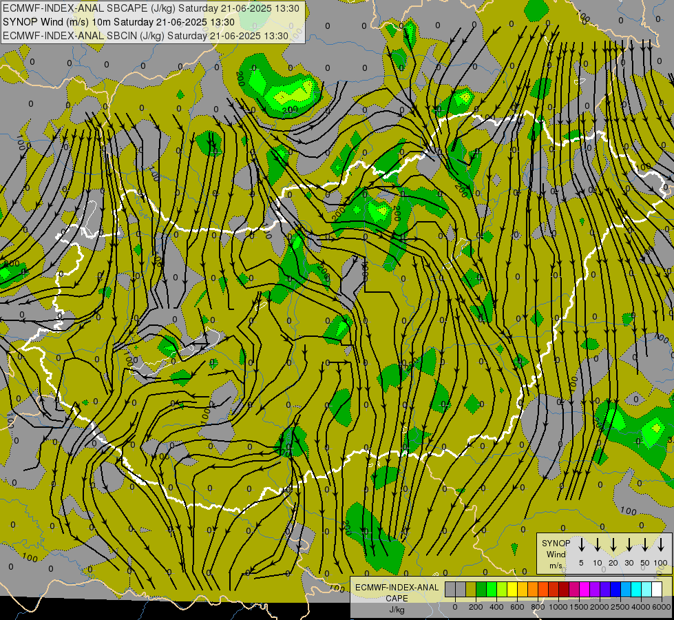Pick the lime yellow-green swatch in the CAPE colorbar
Viewport: 674px width, 620px height.
pos(502,590)
